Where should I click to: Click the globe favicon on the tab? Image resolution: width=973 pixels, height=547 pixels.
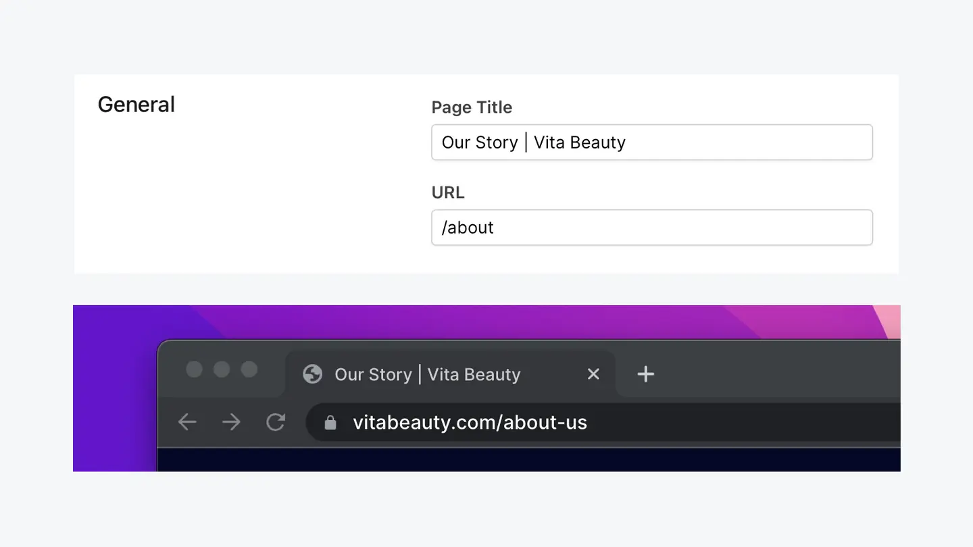[x=312, y=374]
